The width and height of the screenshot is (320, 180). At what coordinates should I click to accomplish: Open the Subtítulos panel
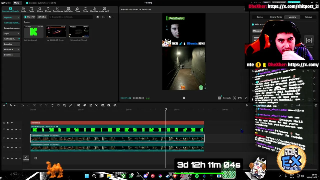pyautogui.click(x=68, y=9)
